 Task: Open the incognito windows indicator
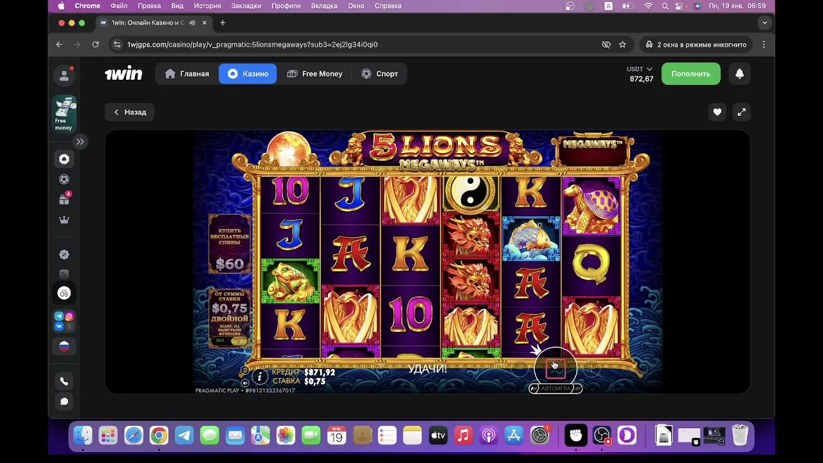(x=696, y=44)
